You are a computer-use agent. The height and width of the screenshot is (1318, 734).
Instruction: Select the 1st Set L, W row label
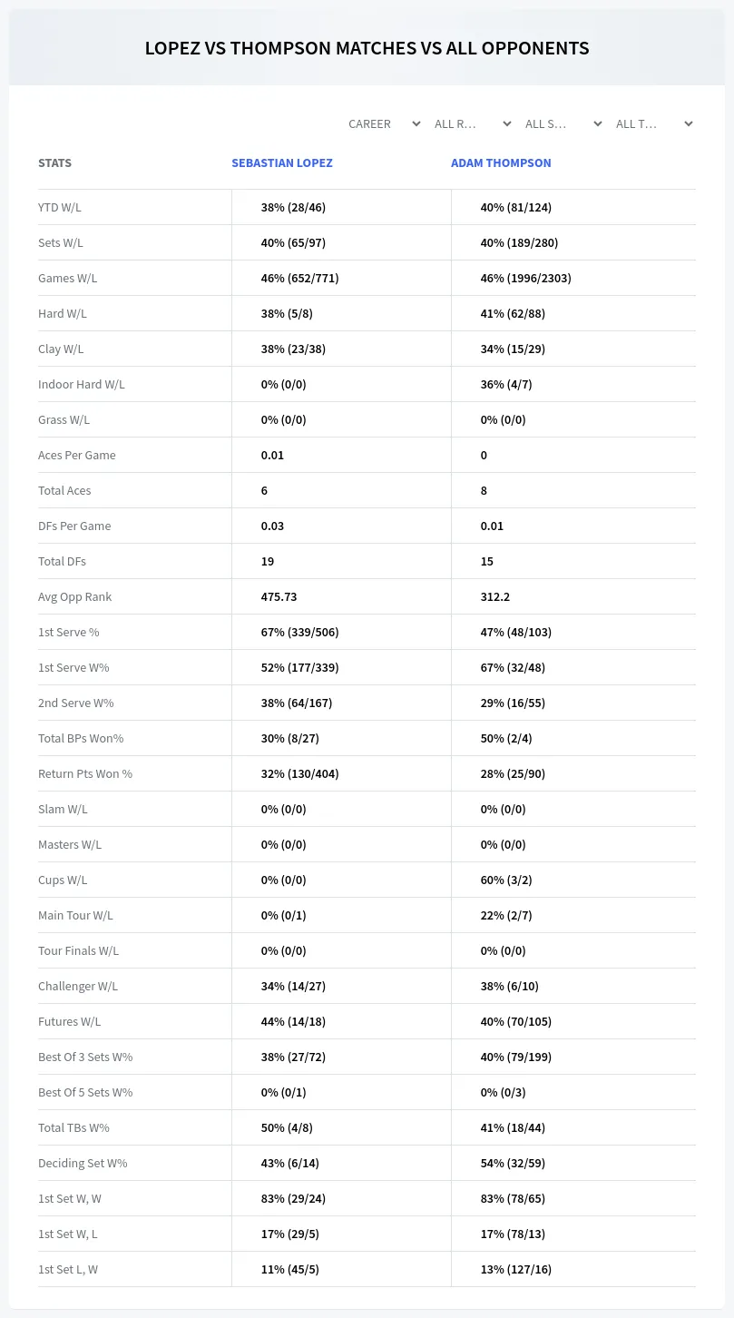coord(68,1269)
